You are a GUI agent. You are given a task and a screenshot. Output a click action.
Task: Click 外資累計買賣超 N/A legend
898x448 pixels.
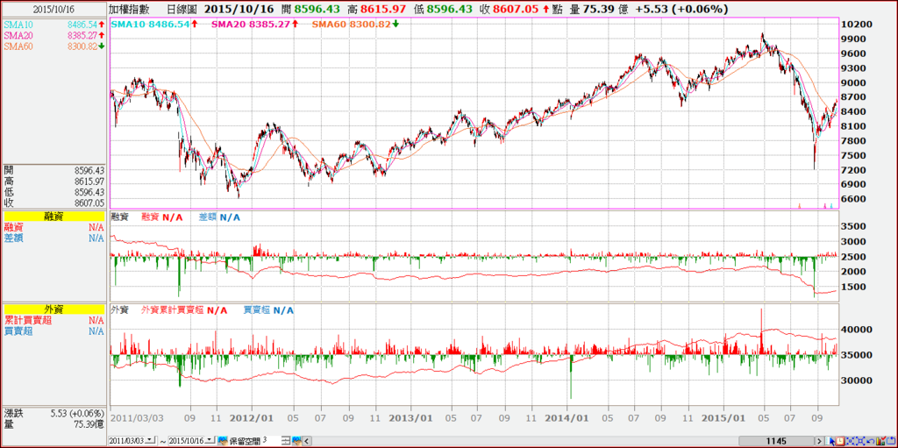click(184, 310)
